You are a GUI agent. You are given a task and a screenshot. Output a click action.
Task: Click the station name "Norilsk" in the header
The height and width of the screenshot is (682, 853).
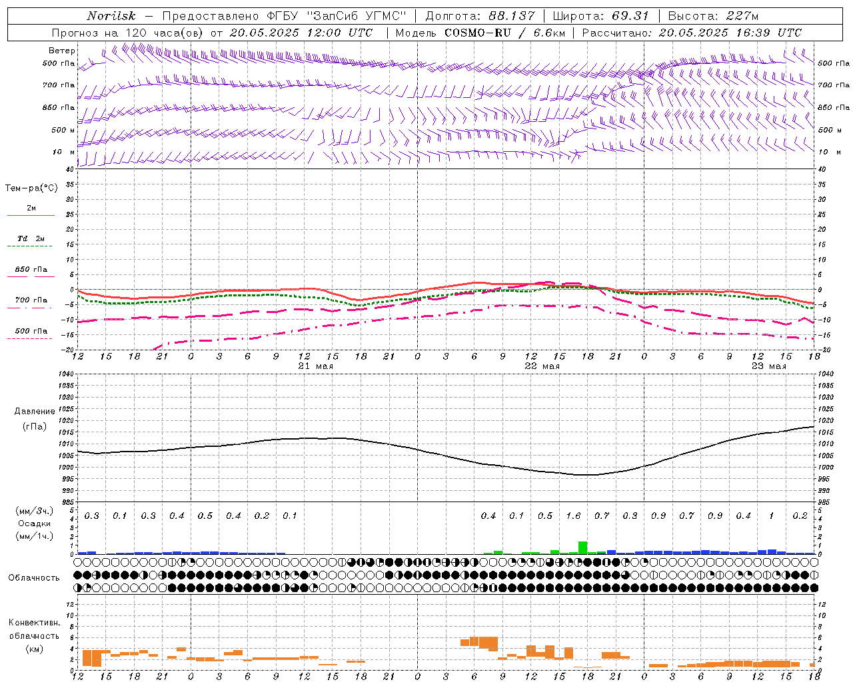coord(111,16)
